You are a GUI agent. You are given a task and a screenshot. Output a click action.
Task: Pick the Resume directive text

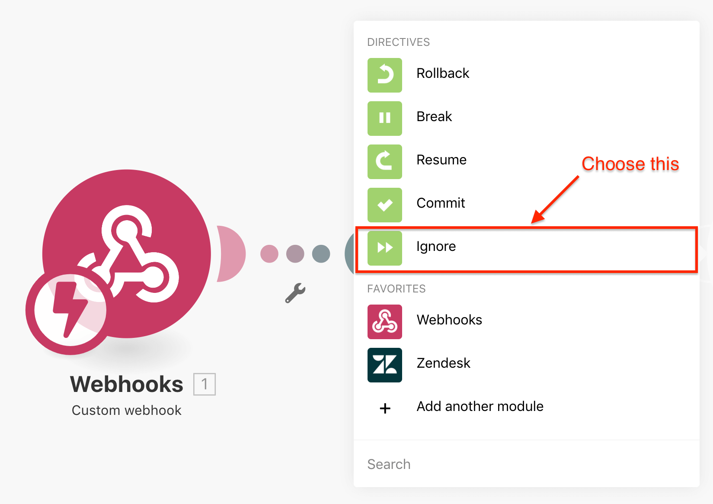coord(441,160)
